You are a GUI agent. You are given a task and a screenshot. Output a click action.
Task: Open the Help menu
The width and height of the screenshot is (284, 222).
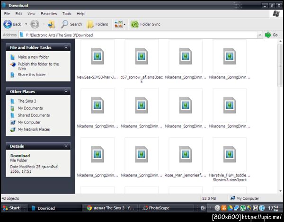coord(80,14)
